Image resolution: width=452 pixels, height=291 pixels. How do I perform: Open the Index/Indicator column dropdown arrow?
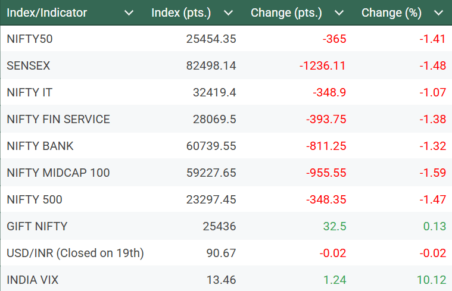click(129, 13)
